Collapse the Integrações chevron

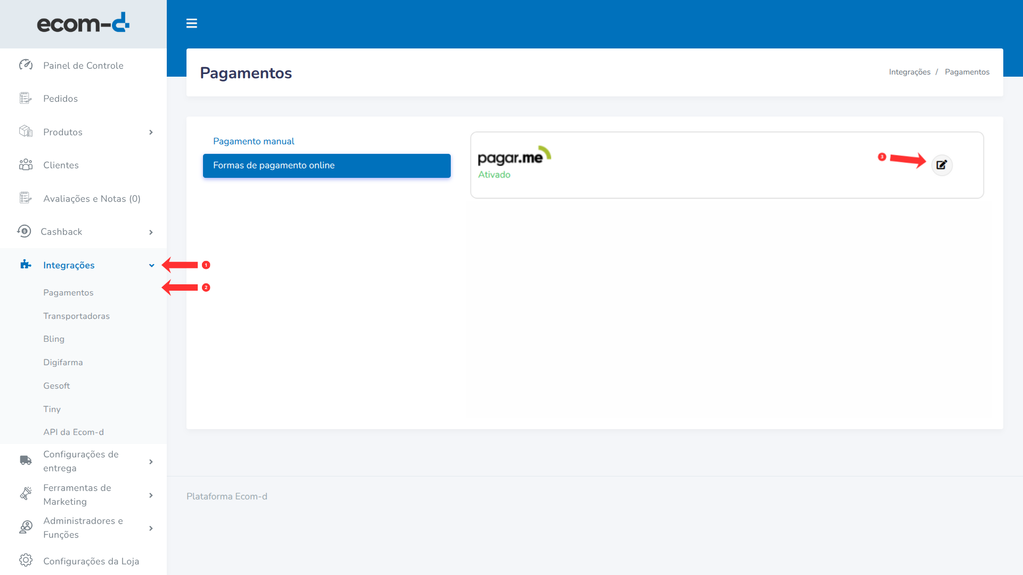tap(151, 265)
